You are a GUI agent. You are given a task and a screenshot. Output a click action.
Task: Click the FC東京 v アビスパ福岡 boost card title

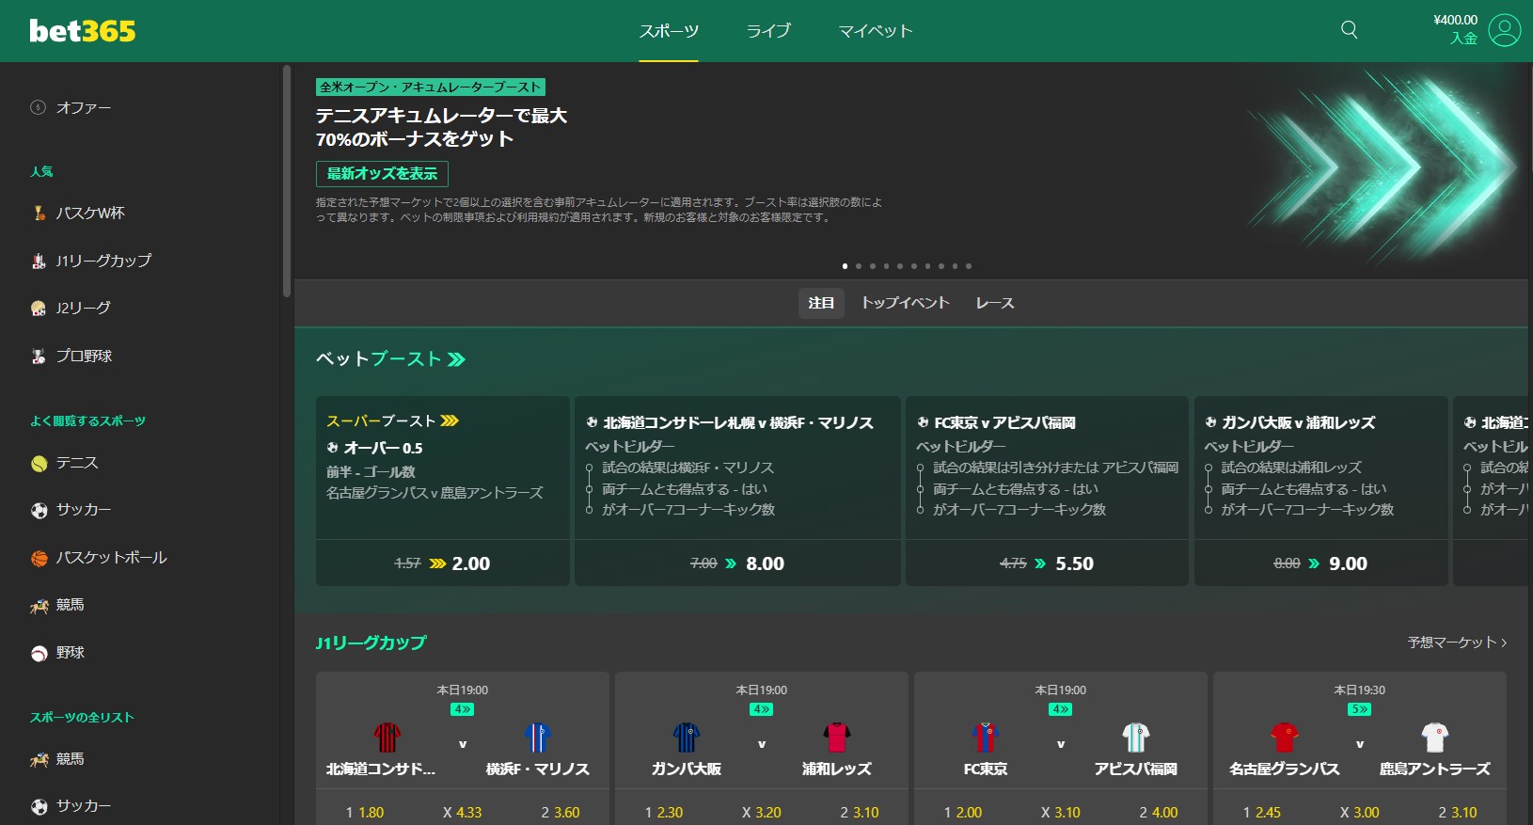pos(1004,423)
